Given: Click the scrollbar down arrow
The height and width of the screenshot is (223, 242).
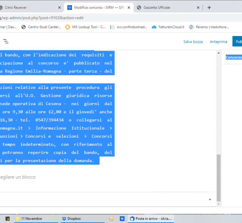Looking at the screenshot, I should (x=218, y=205).
